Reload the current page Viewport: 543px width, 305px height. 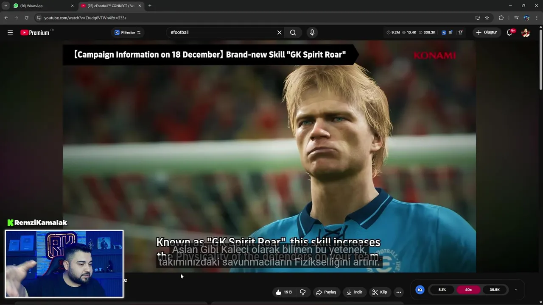(26, 18)
